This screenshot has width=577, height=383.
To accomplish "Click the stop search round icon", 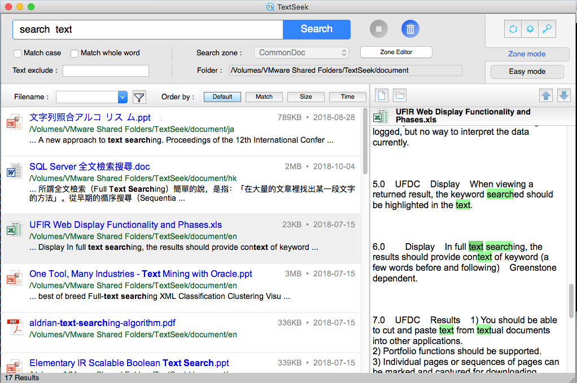I will (379, 29).
